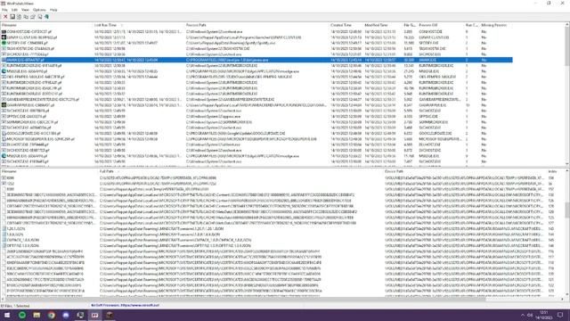Click the red X delete selected files icon
Screen dimensions: 570x321
[5, 17]
